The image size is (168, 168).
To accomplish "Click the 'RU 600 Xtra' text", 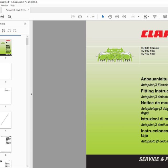I will click(x=148, y=51).
